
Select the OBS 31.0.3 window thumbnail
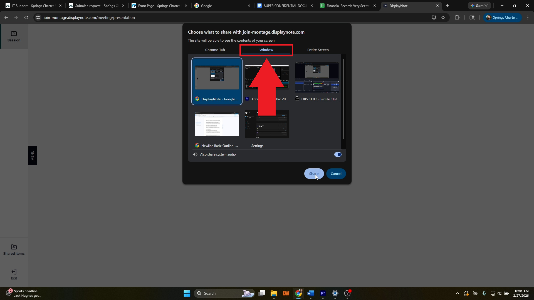317,78
